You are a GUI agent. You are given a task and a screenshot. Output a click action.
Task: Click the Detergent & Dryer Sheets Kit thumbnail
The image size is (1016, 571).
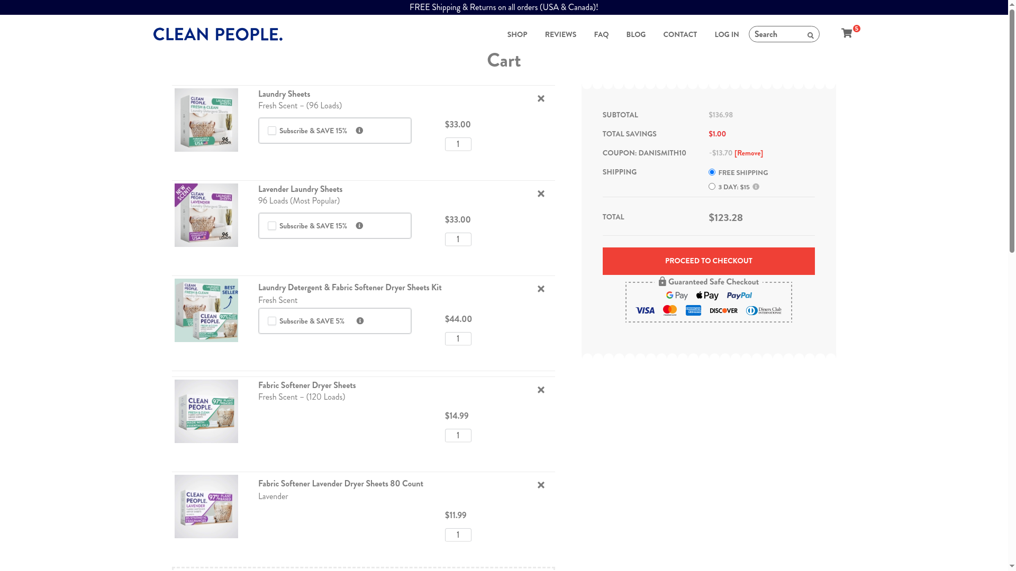(206, 310)
